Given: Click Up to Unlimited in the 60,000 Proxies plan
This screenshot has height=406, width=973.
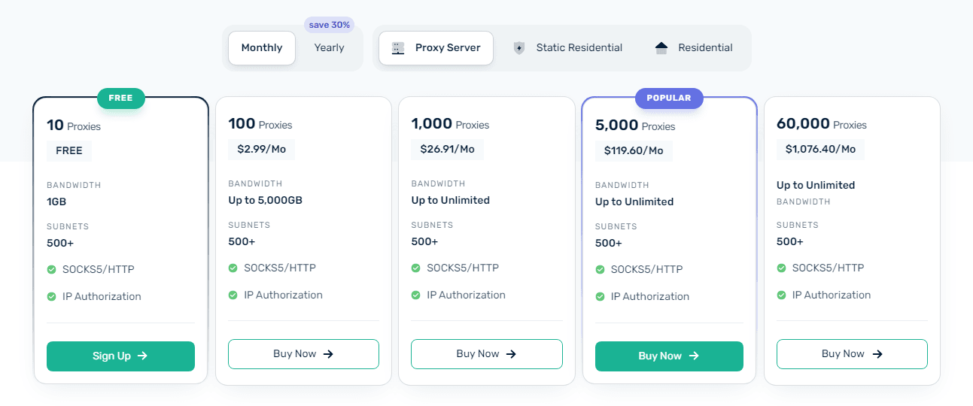Looking at the screenshot, I should [816, 186].
